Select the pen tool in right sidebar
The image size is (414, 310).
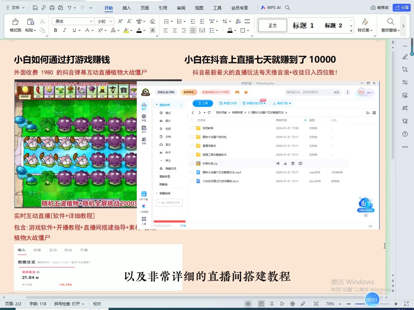point(405,57)
